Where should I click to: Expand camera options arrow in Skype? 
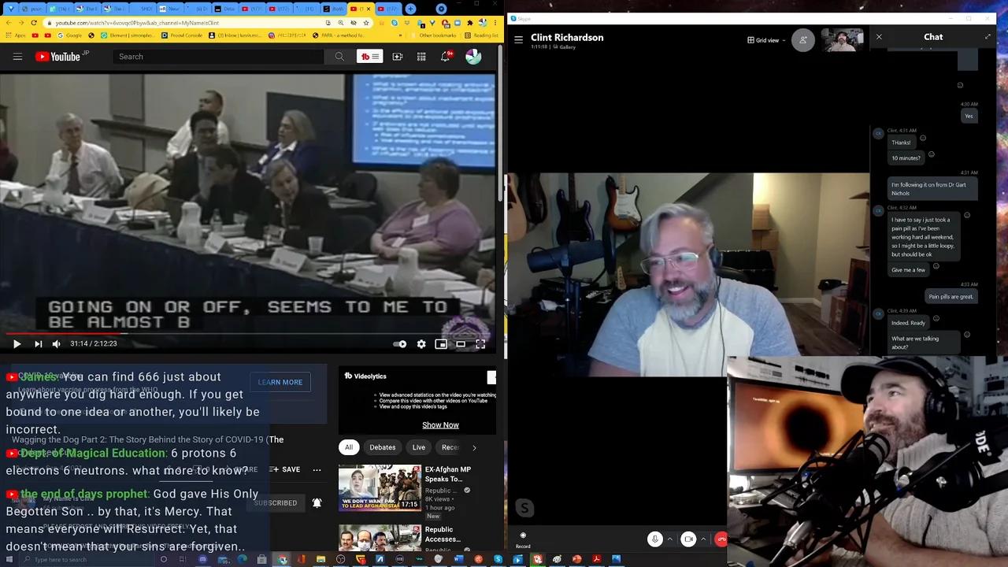pos(703,539)
